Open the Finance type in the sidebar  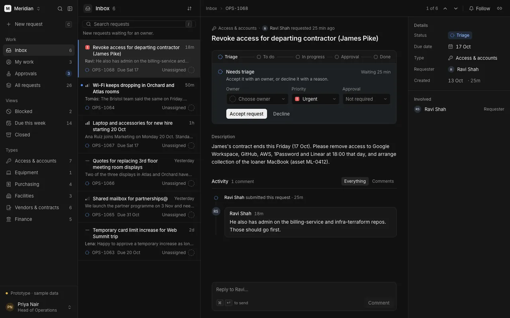39,219
